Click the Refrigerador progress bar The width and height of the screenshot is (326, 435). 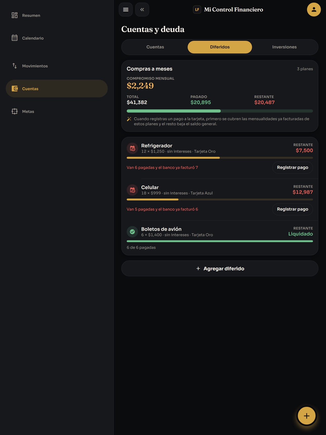point(220,158)
